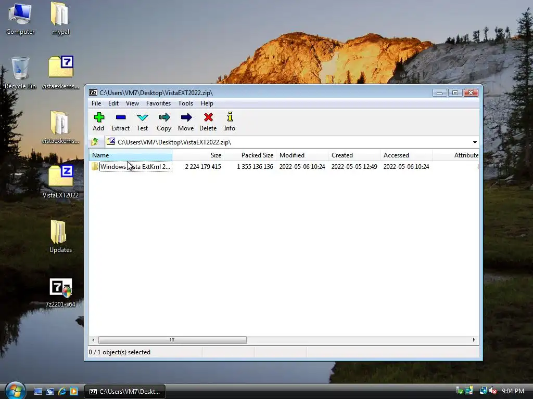Launch Windows Media Player quick launch icon
533x399 pixels.
pos(74,392)
